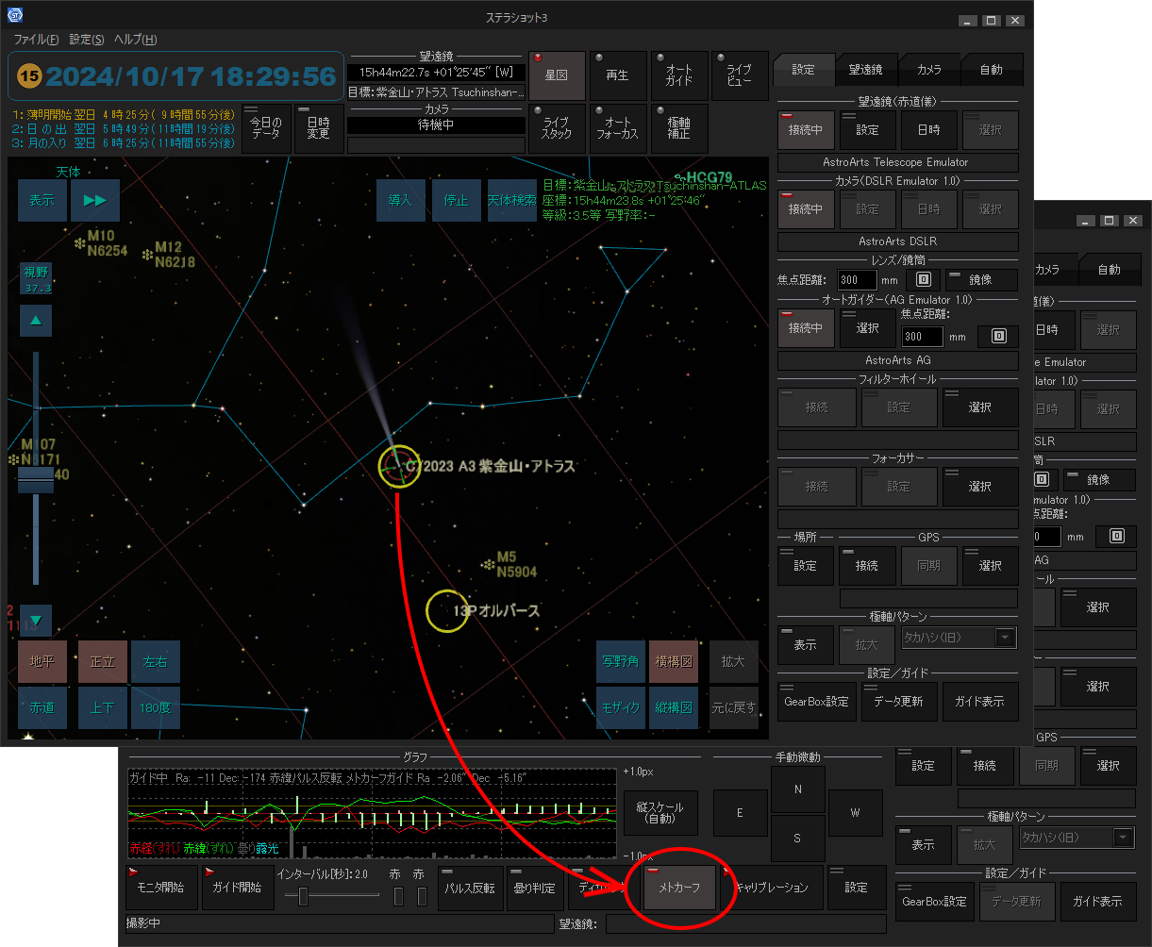Click the autoguider focal length square icon

click(998, 336)
